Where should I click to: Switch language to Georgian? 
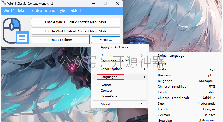pos(185,120)
